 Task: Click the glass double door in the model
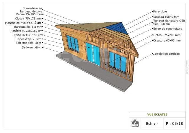[93, 54]
